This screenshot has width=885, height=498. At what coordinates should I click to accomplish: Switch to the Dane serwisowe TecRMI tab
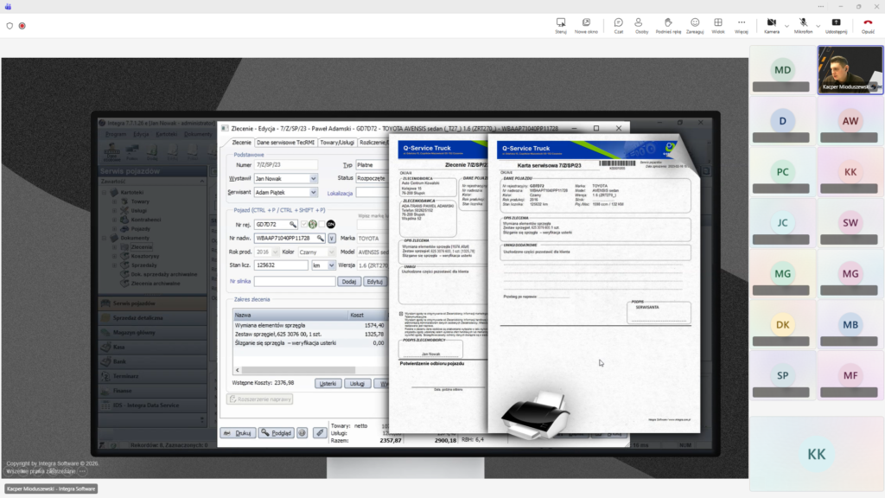pos(285,143)
